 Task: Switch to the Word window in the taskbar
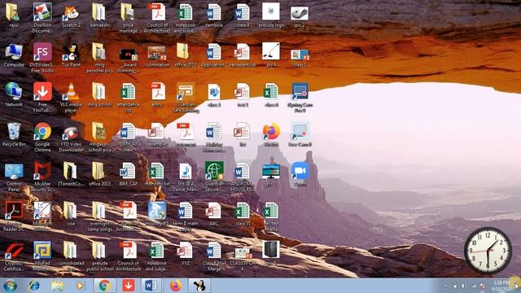click(151, 286)
